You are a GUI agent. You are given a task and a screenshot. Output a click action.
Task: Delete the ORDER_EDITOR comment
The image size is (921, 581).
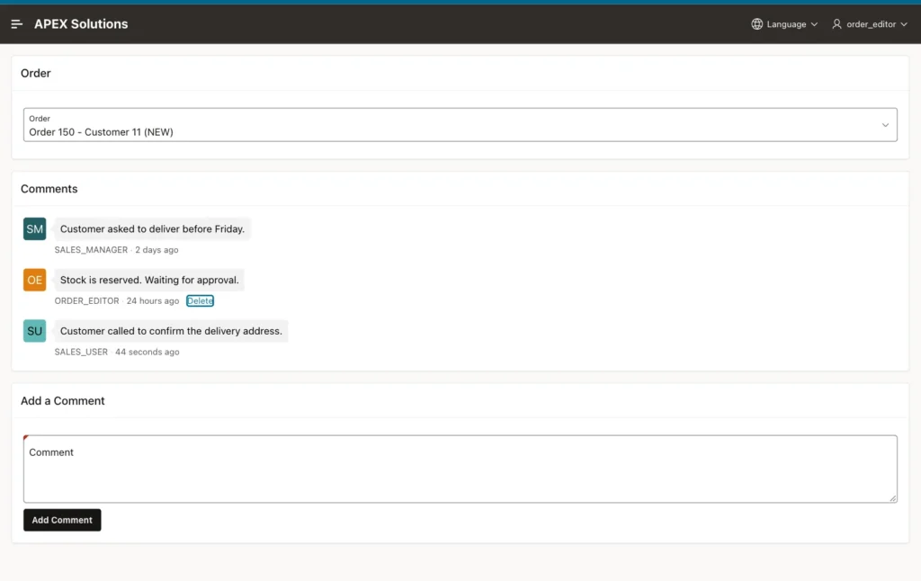tap(200, 300)
